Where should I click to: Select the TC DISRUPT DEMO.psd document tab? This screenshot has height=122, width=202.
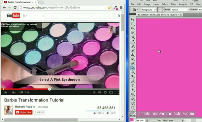(160, 15)
